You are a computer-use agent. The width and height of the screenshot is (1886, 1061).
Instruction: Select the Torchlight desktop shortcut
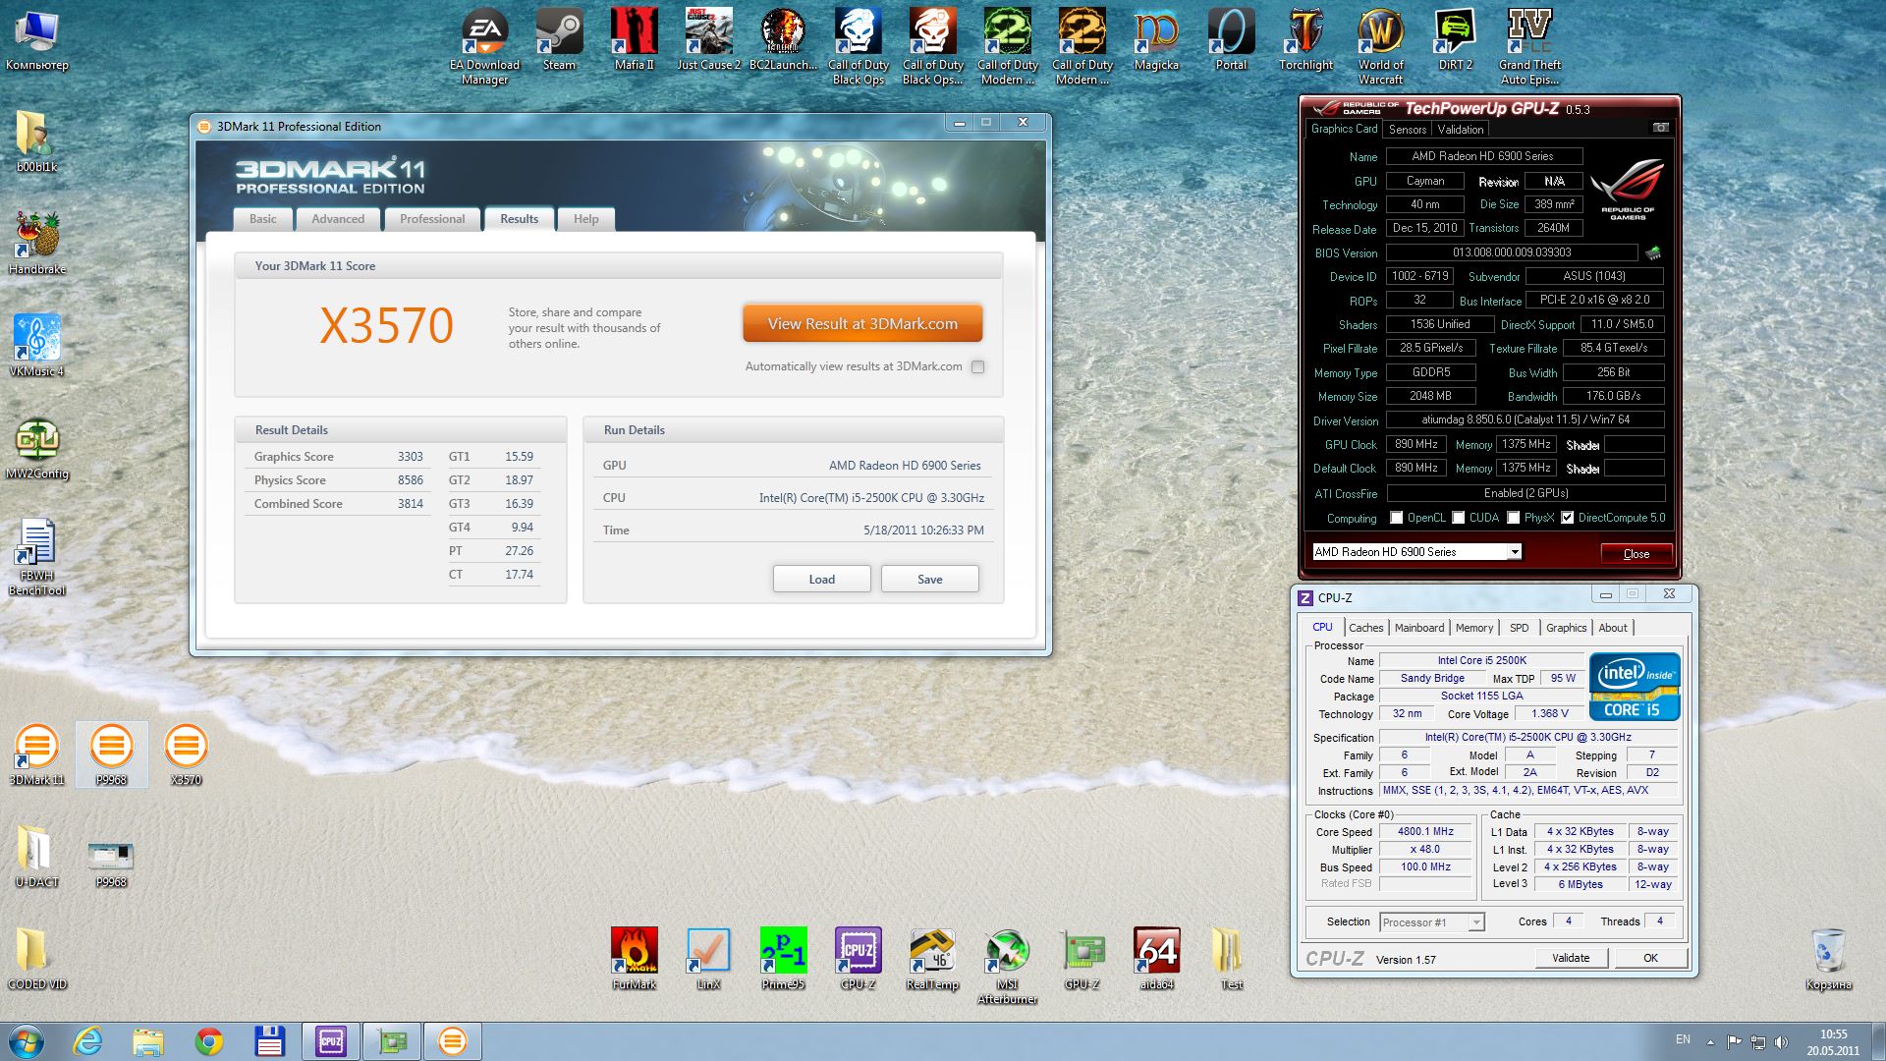click(x=1305, y=40)
